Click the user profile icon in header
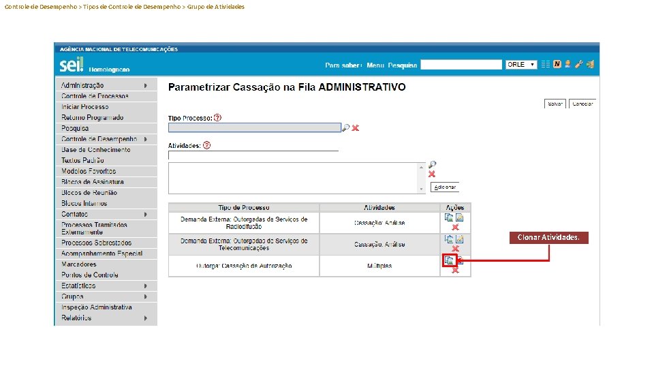This screenshot has height=368, width=654. coord(567,64)
